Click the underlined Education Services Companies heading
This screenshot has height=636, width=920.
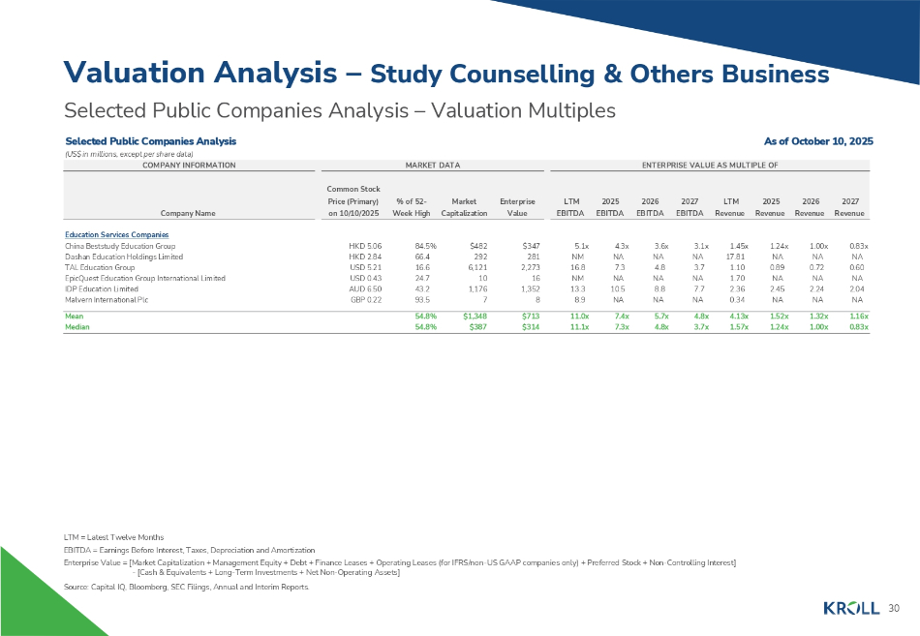point(117,235)
